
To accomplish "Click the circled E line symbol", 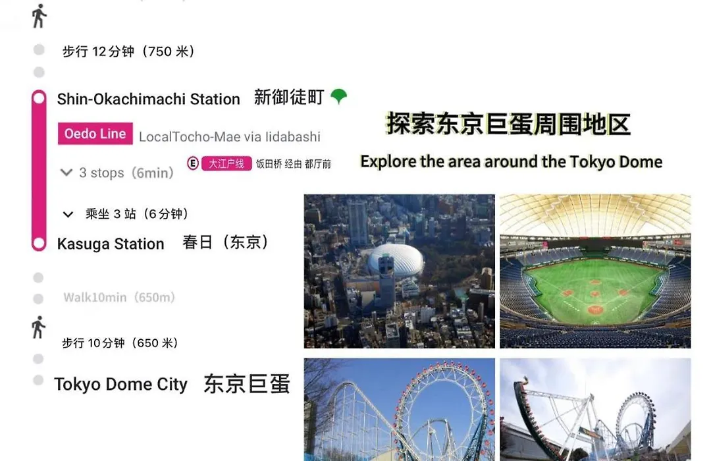I will tap(193, 163).
